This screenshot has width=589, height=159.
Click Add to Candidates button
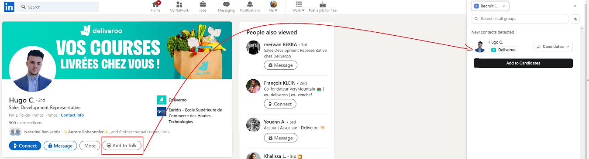[523, 63]
